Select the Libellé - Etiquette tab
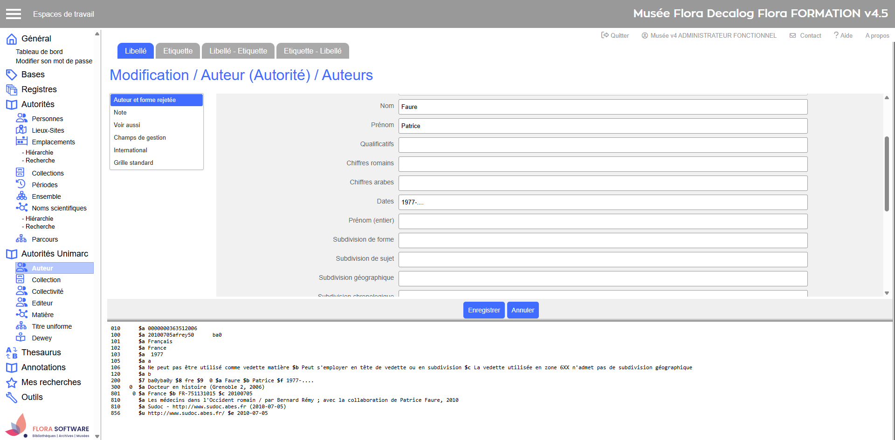 [238, 51]
